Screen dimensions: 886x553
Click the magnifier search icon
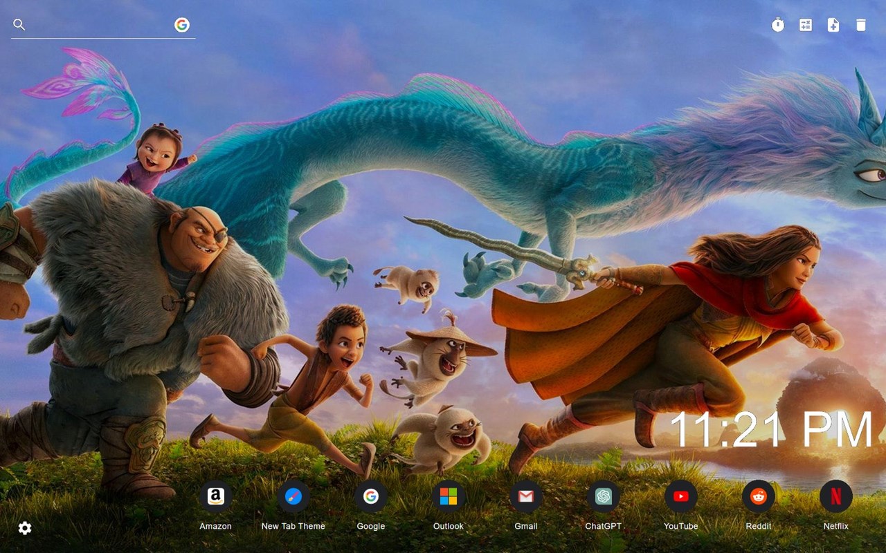19,25
